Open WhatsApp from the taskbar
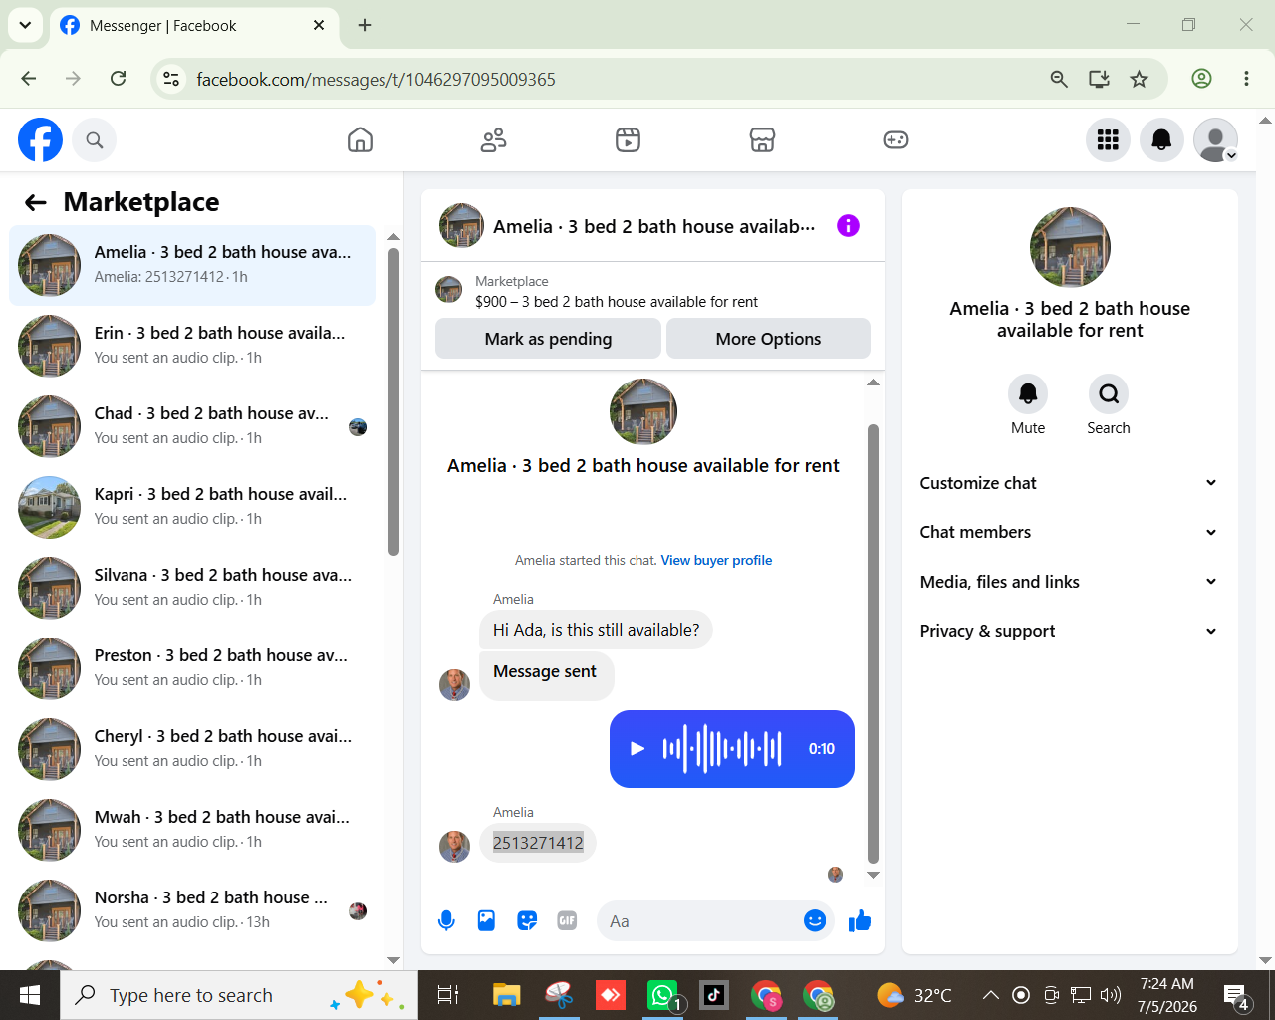Screen dimensions: 1275x1020 (x=662, y=995)
